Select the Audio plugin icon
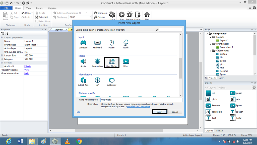Viewport: 257px width, 145px height. click(83, 61)
